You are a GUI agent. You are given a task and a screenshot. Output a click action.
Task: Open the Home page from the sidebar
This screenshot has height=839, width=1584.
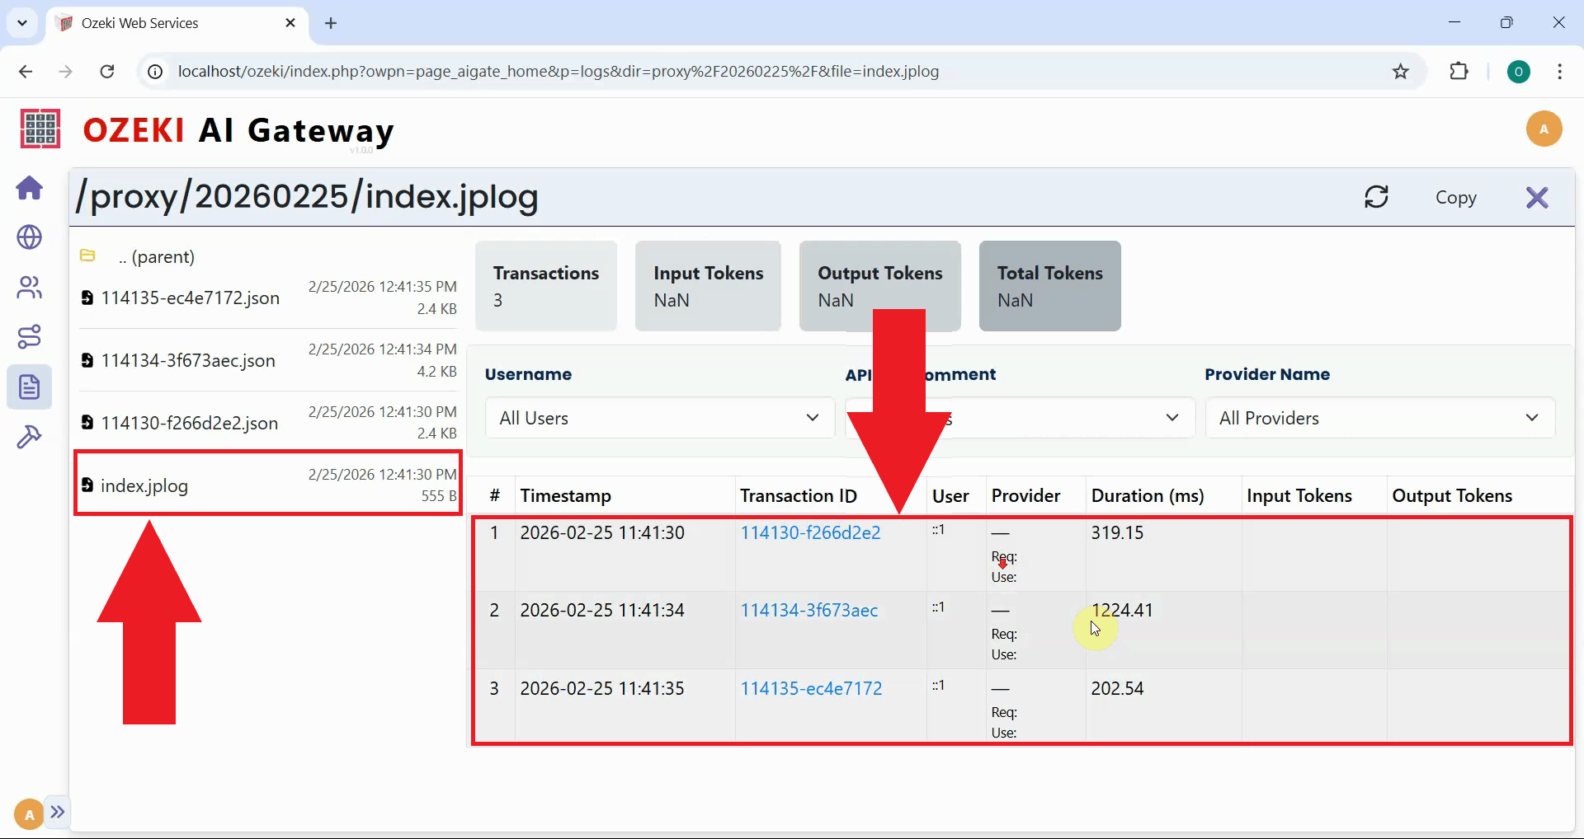coord(29,189)
